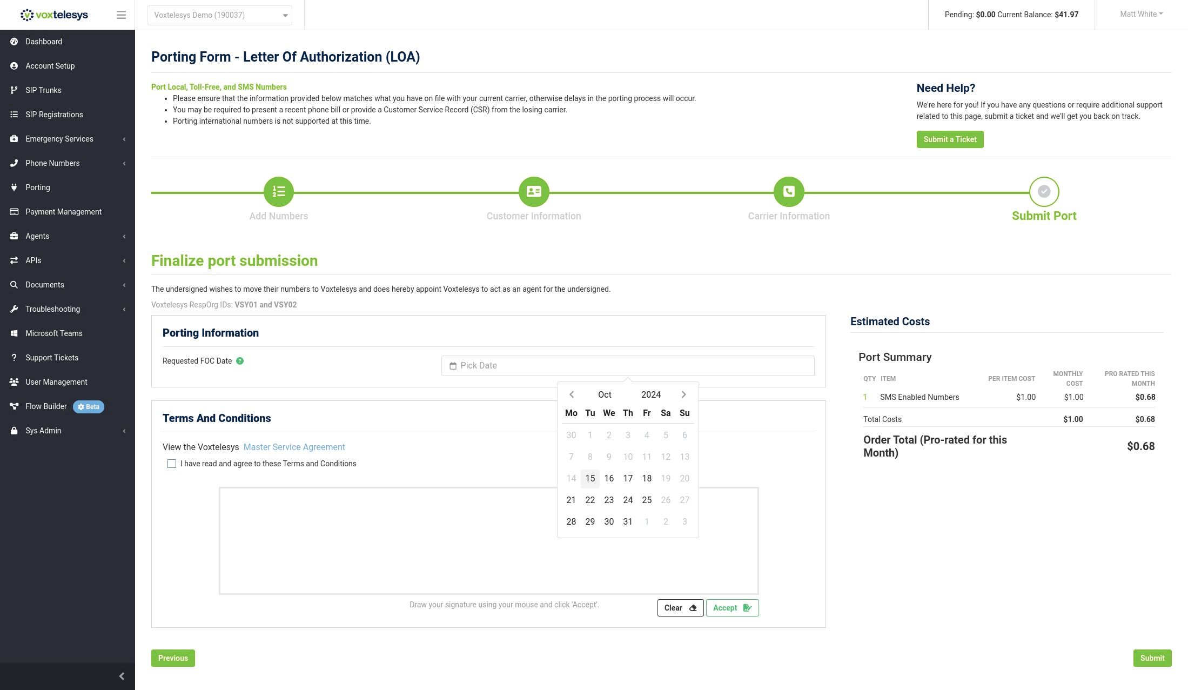Click the SIP Trunks branch icon
This screenshot has height=690, width=1188.
click(14, 90)
